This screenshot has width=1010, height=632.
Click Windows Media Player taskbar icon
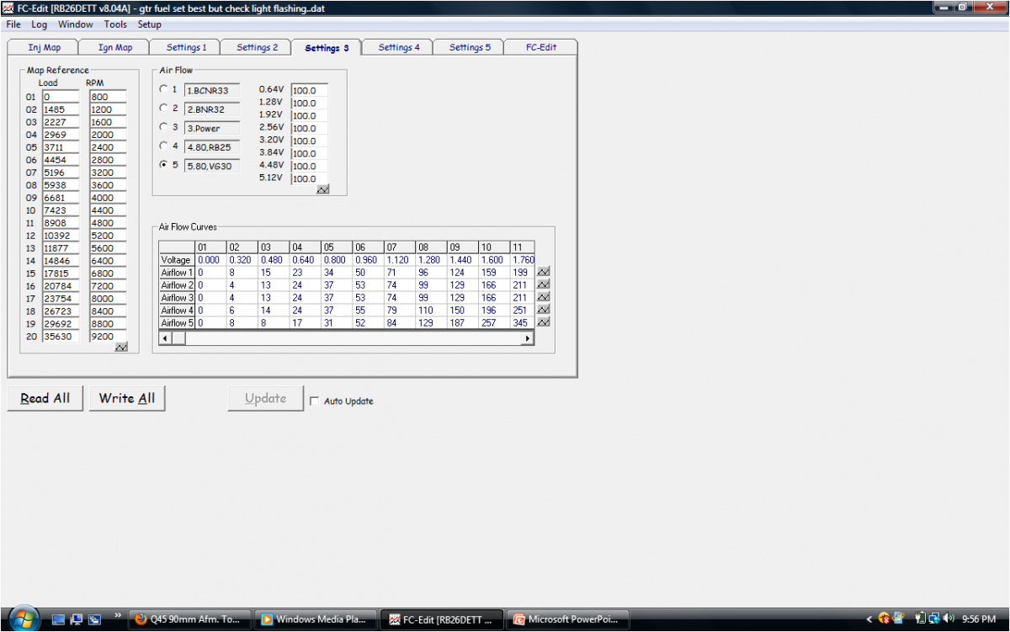(x=315, y=619)
